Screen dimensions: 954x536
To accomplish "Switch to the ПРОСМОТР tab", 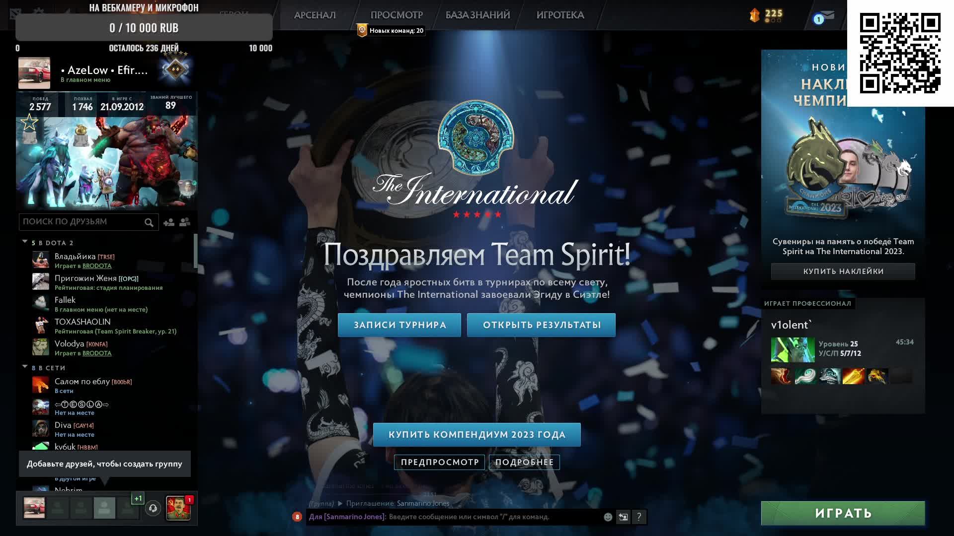I will tap(396, 15).
